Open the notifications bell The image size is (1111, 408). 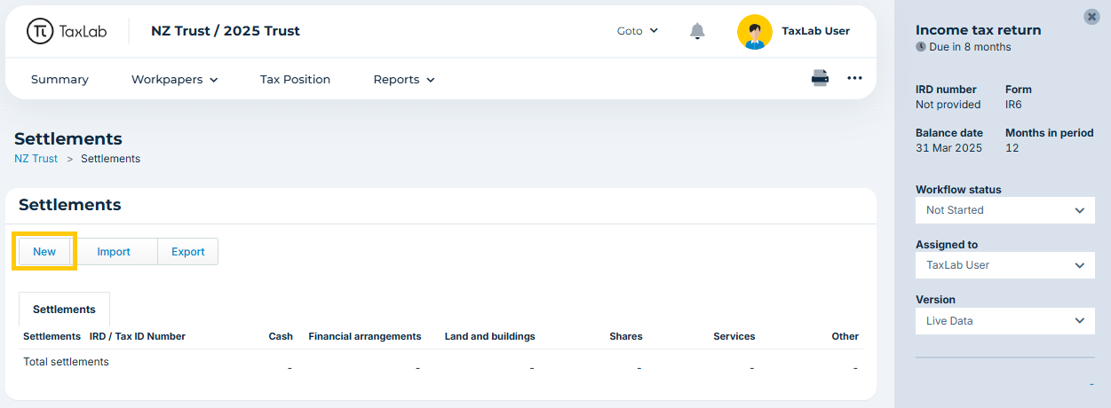(698, 31)
